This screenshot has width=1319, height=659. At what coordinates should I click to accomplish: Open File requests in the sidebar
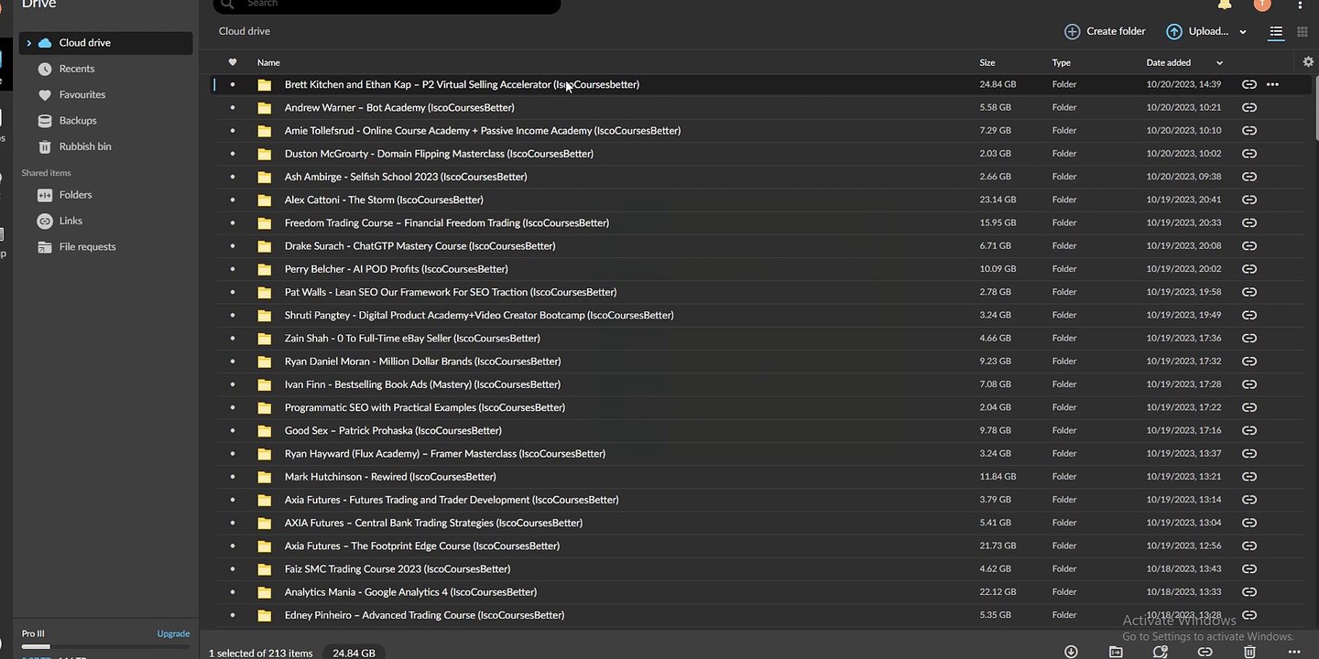click(87, 246)
